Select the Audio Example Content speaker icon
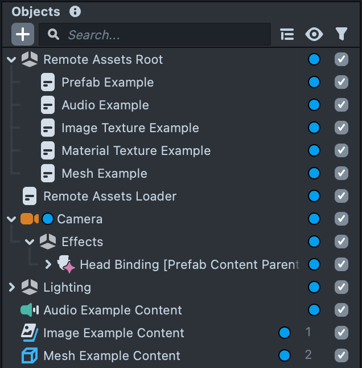 pos(29,310)
